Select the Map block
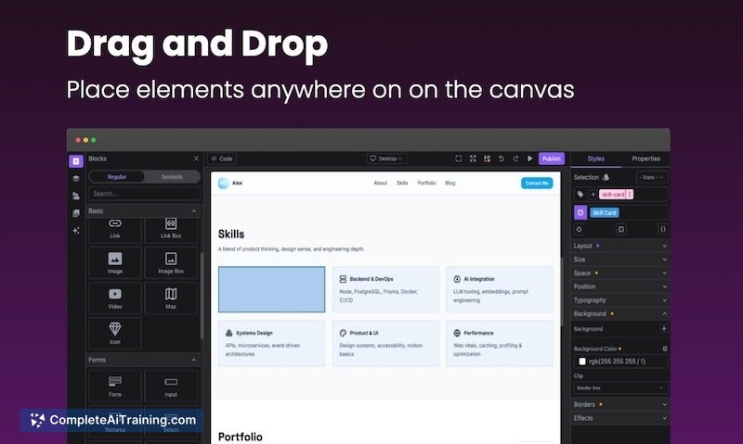 coord(171,298)
